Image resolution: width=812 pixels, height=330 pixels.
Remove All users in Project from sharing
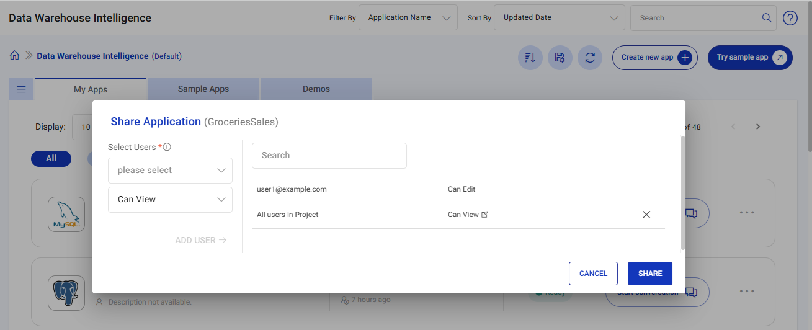(x=646, y=215)
